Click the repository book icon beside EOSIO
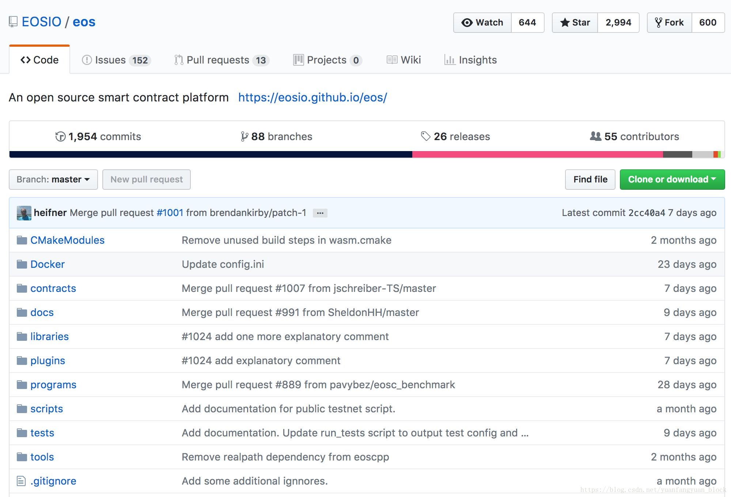Screen dimensions: 731x497 click(x=13, y=22)
